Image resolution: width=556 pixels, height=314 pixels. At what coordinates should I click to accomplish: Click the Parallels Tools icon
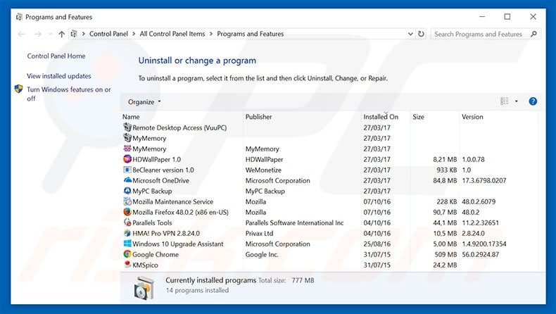(x=127, y=222)
